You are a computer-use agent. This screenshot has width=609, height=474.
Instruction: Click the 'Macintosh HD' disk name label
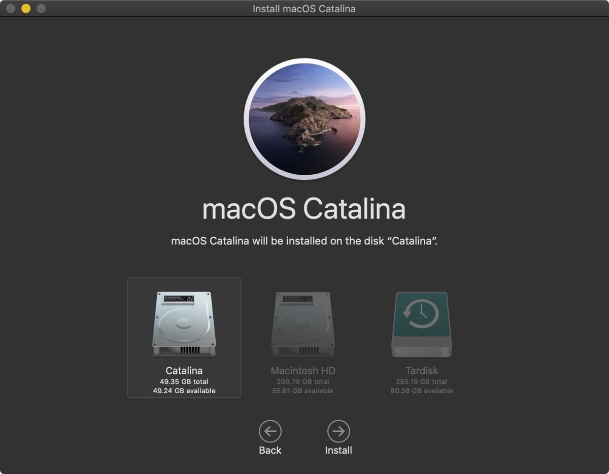tap(303, 370)
